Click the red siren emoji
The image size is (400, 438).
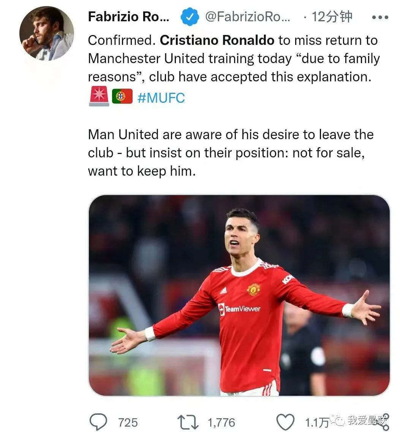point(99,97)
